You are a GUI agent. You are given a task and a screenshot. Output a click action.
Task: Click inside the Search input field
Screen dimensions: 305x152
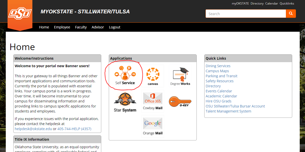245,14
